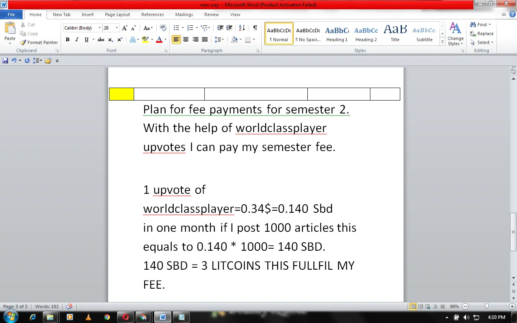Switch to the Mailings tab

pyautogui.click(x=184, y=15)
